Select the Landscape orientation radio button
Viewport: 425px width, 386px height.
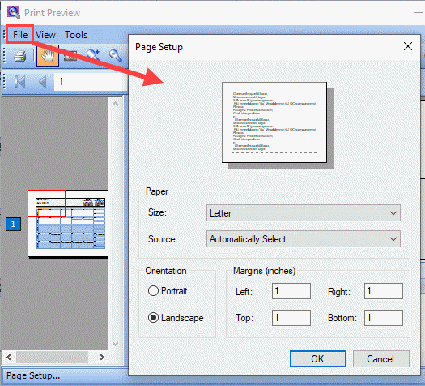[153, 317]
